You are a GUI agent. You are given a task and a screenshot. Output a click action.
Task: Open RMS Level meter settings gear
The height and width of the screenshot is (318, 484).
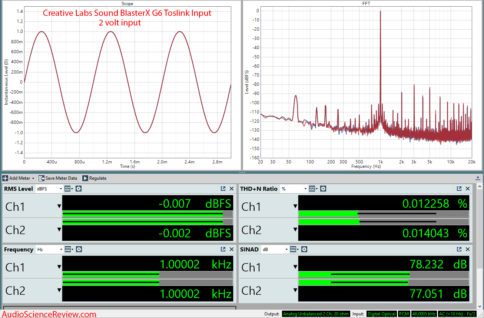click(x=79, y=189)
